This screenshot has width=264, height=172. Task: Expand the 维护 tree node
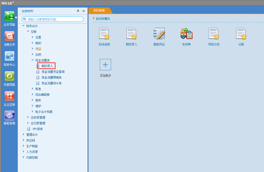pos(32,106)
